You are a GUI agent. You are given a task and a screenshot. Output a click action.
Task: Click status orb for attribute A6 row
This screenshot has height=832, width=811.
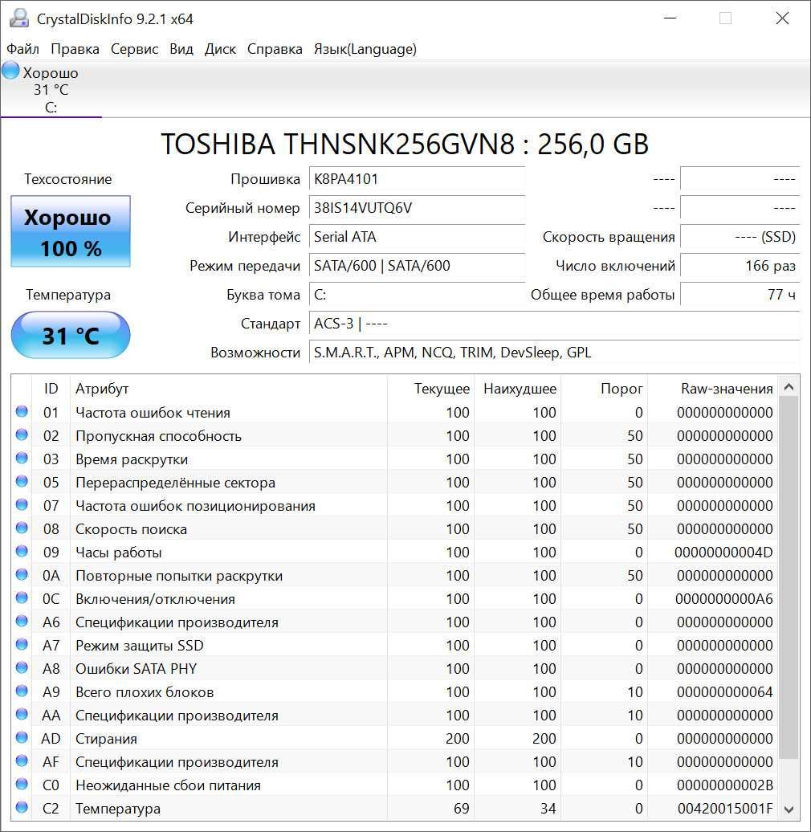pyautogui.click(x=22, y=621)
